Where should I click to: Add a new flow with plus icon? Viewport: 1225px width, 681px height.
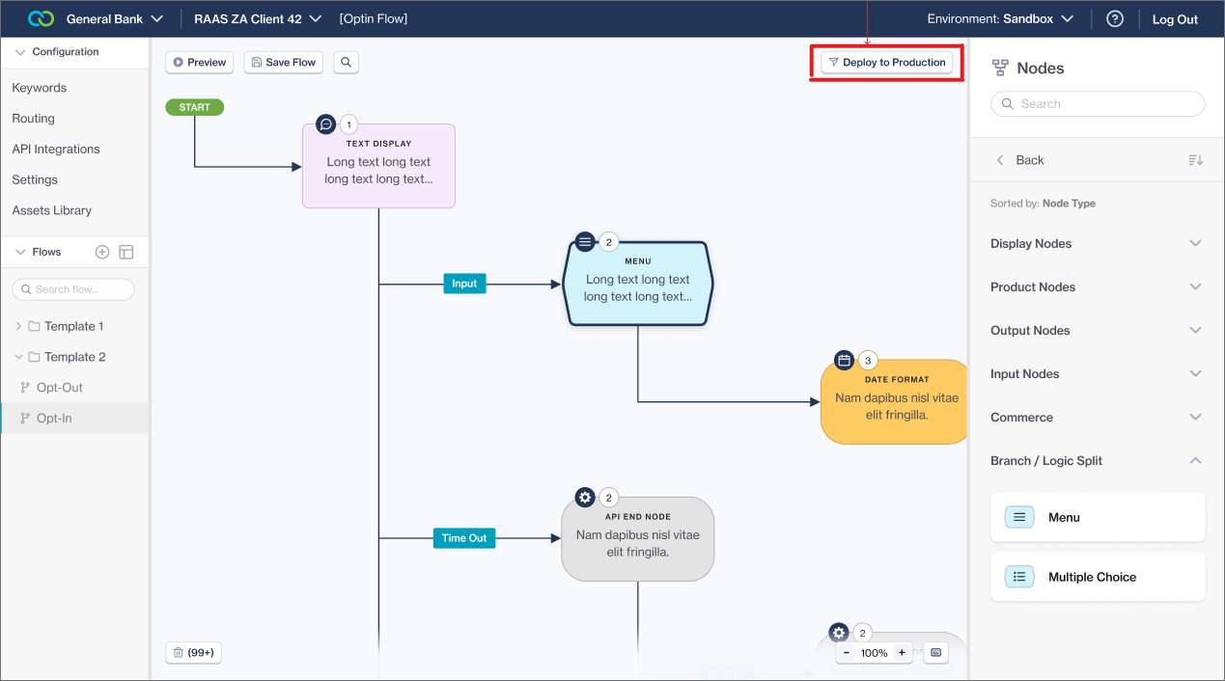(102, 252)
